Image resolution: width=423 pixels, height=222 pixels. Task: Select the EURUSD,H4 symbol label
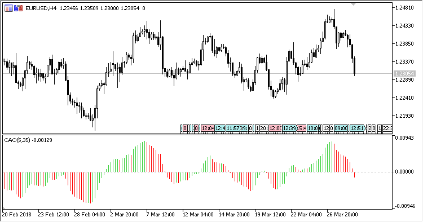point(41,8)
